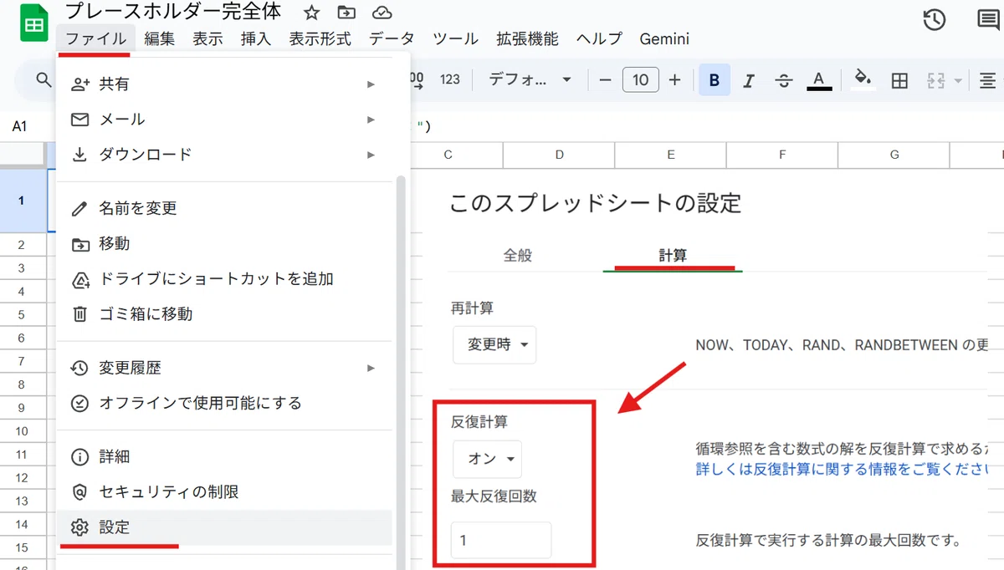
Task: Open the ヘルプ menu
Action: pyautogui.click(x=599, y=38)
